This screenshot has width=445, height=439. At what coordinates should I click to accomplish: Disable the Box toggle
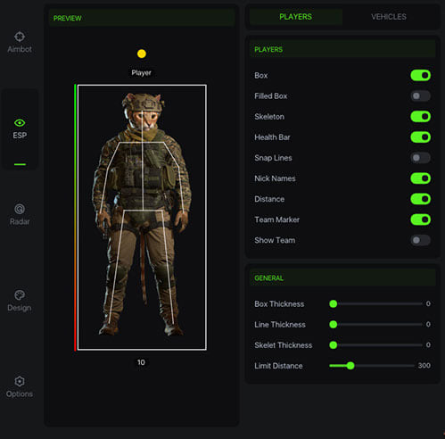(420, 76)
